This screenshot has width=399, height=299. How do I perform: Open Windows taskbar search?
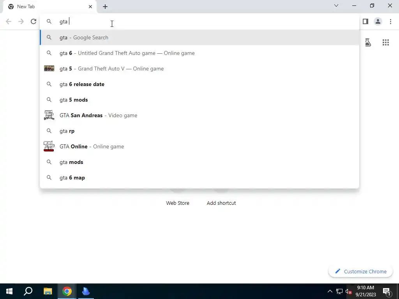coord(28,291)
